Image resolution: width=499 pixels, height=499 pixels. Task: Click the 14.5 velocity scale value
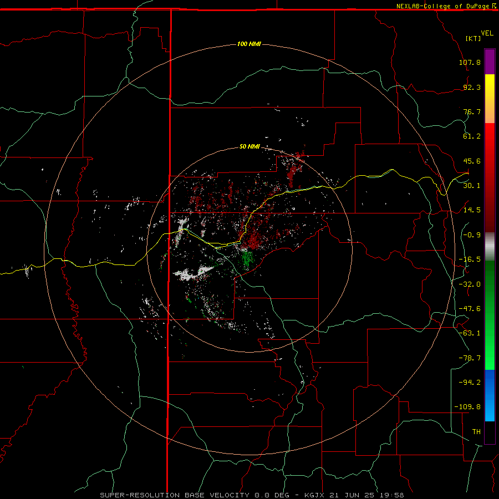pyautogui.click(x=472, y=210)
